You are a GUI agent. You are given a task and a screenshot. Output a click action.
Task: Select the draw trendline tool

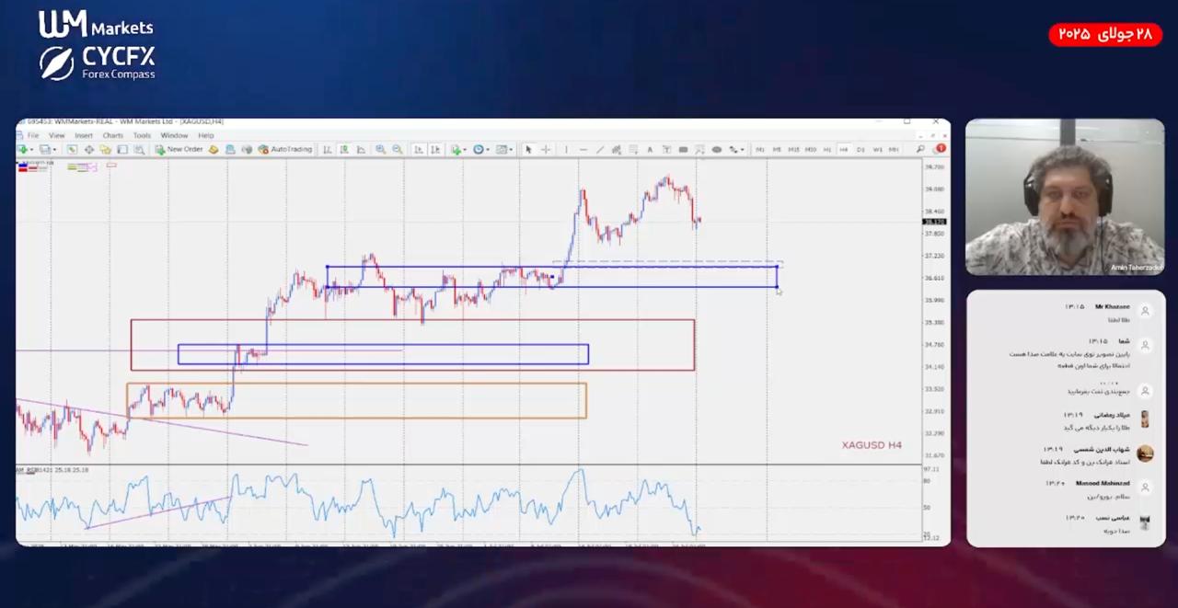(x=600, y=149)
